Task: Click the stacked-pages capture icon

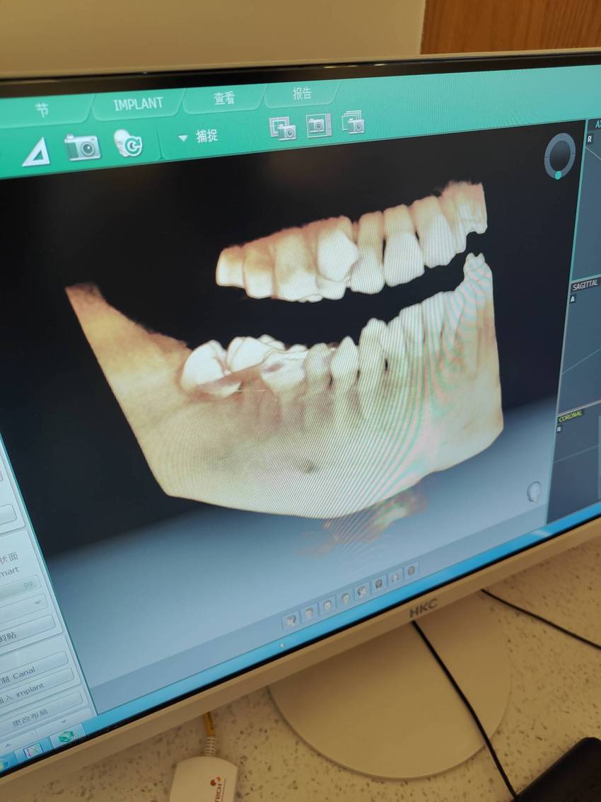Action: pyautogui.click(x=353, y=122)
